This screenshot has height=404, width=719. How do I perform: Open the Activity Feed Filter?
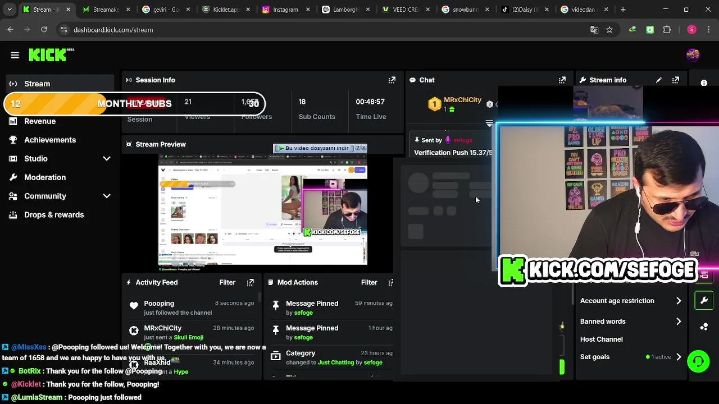click(227, 282)
